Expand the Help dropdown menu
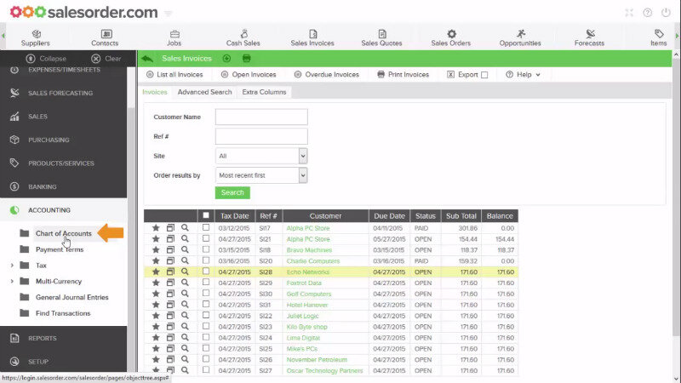 point(524,75)
